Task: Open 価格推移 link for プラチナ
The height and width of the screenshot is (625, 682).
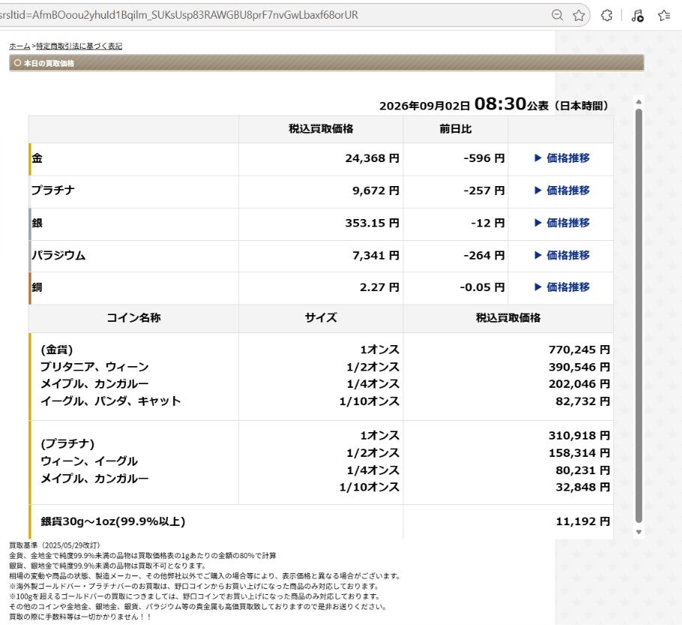Action: click(x=561, y=191)
